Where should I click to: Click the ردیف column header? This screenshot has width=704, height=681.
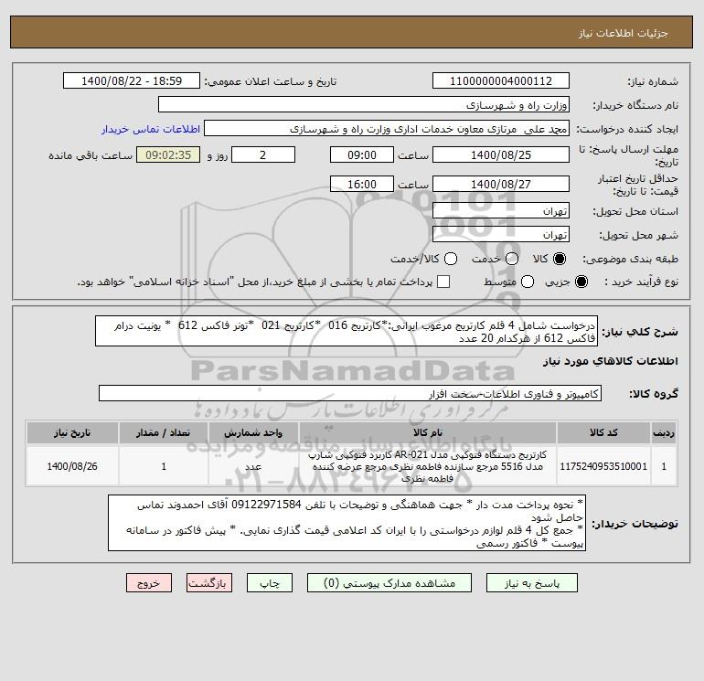tap(664, 432)
